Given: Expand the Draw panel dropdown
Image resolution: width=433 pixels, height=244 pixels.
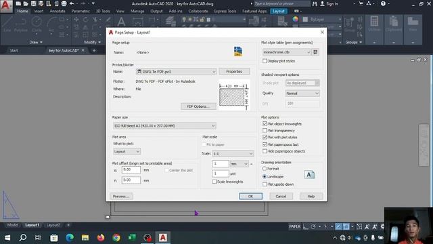Looking at the screenshot, I should tap(36, 42).
